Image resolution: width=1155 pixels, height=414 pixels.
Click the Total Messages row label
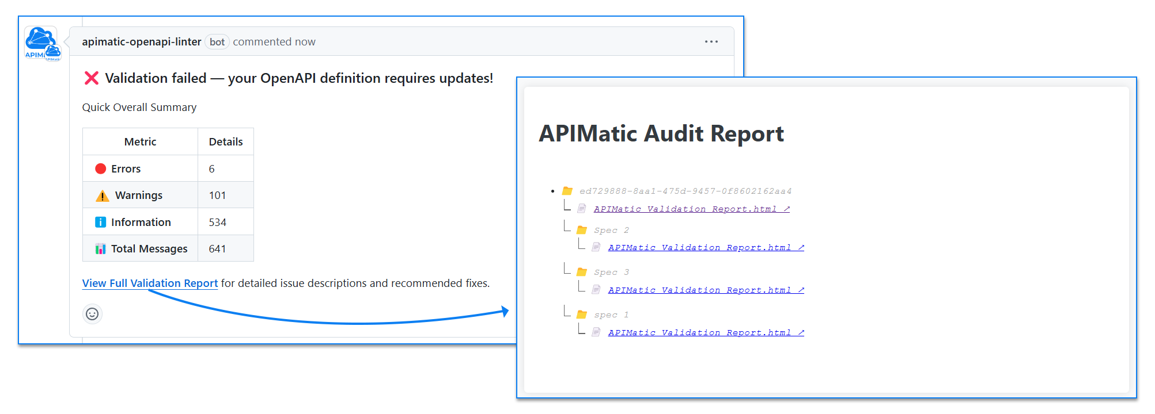149,248
